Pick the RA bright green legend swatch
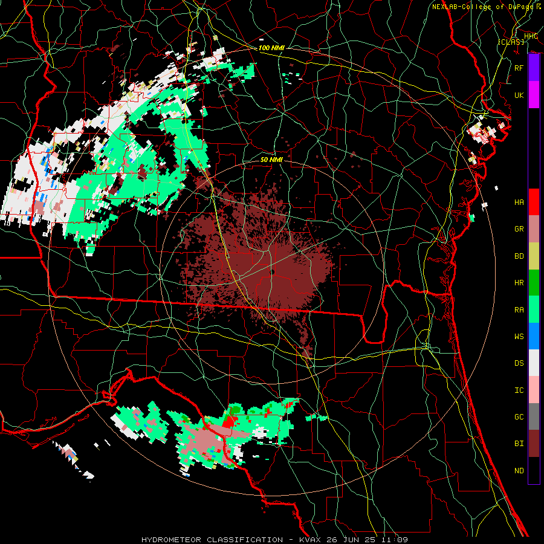This screenshot has height=544, width=544. 534,309
